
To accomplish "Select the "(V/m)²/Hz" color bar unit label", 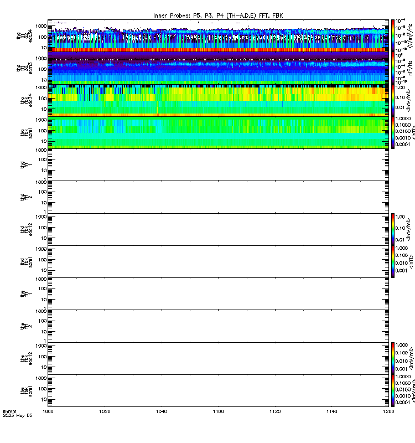I will 410,37.
